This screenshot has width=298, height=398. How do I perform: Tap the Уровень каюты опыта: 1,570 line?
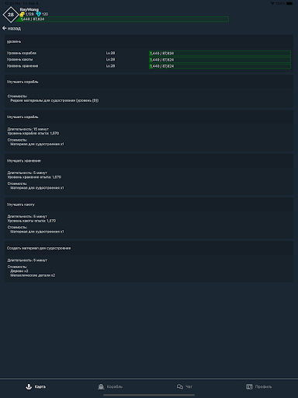tap(32, 221)
